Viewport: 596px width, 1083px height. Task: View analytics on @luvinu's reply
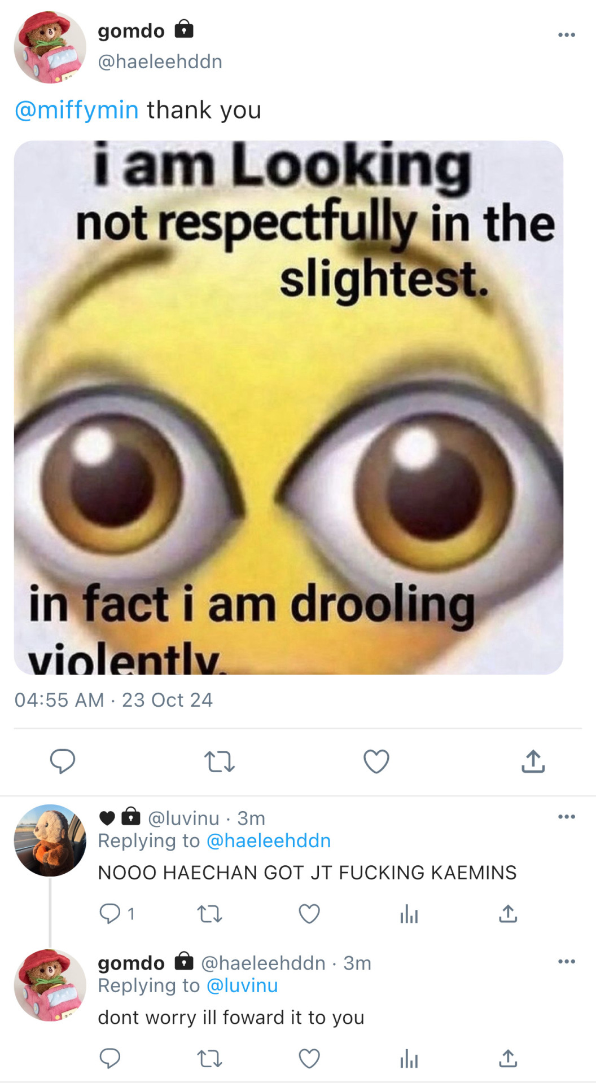pyautogui.click(x=409, y=914)
